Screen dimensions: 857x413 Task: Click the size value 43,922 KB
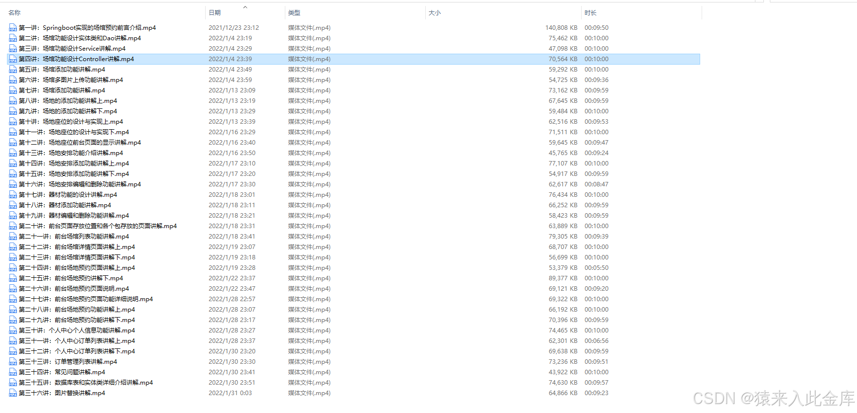click(563, 372)
